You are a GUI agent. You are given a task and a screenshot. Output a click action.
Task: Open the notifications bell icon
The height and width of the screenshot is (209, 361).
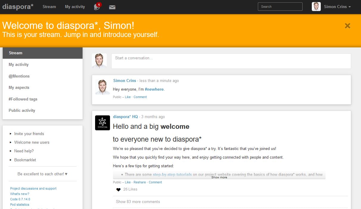pyautogui.click(x=97, y=7)
